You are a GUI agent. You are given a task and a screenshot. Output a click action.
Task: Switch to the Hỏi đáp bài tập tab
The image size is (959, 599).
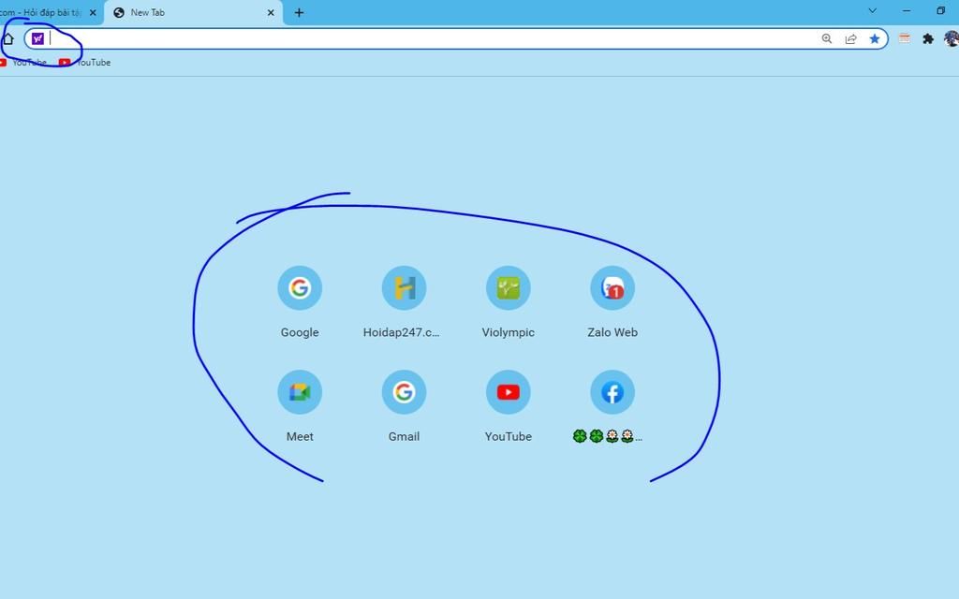[x=40, y=13]
